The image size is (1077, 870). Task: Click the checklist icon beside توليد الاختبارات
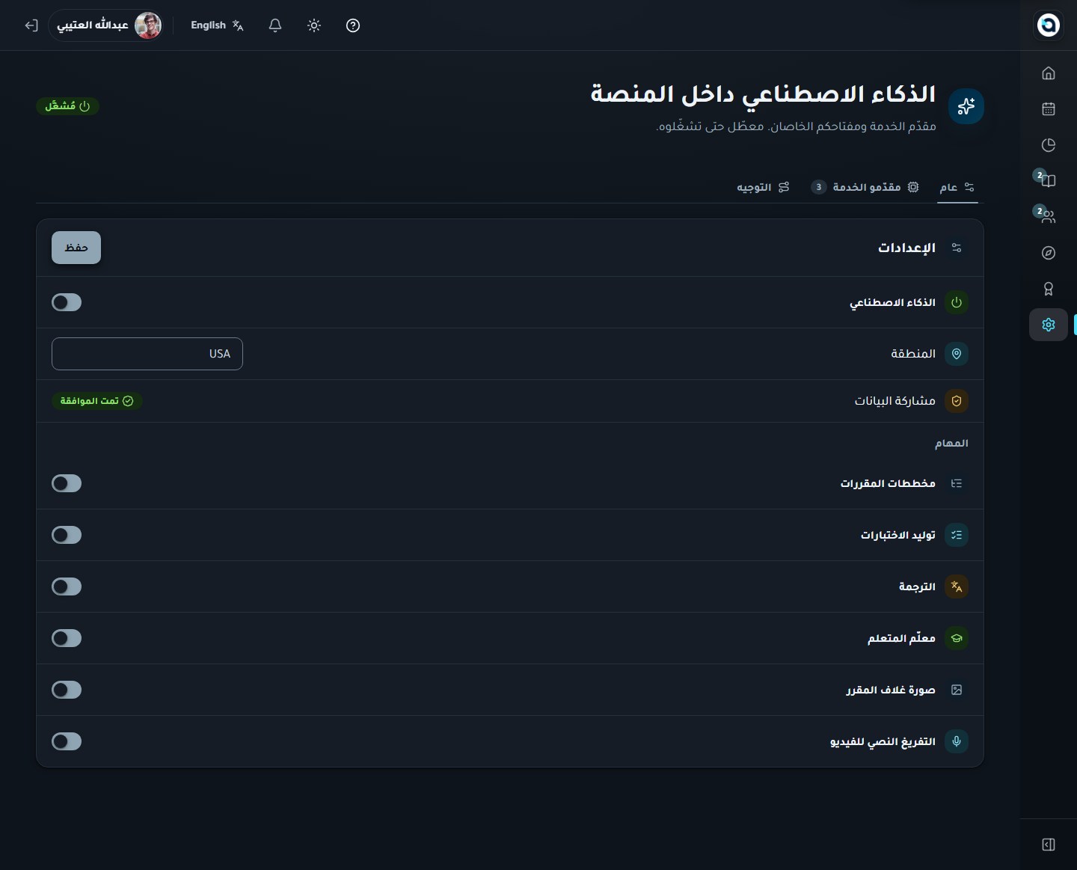coord(957,535)
